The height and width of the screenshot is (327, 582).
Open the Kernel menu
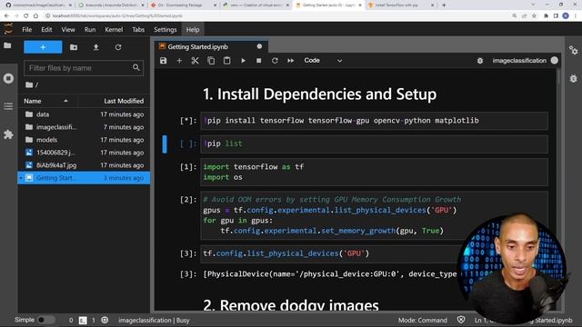pos(114,30)
